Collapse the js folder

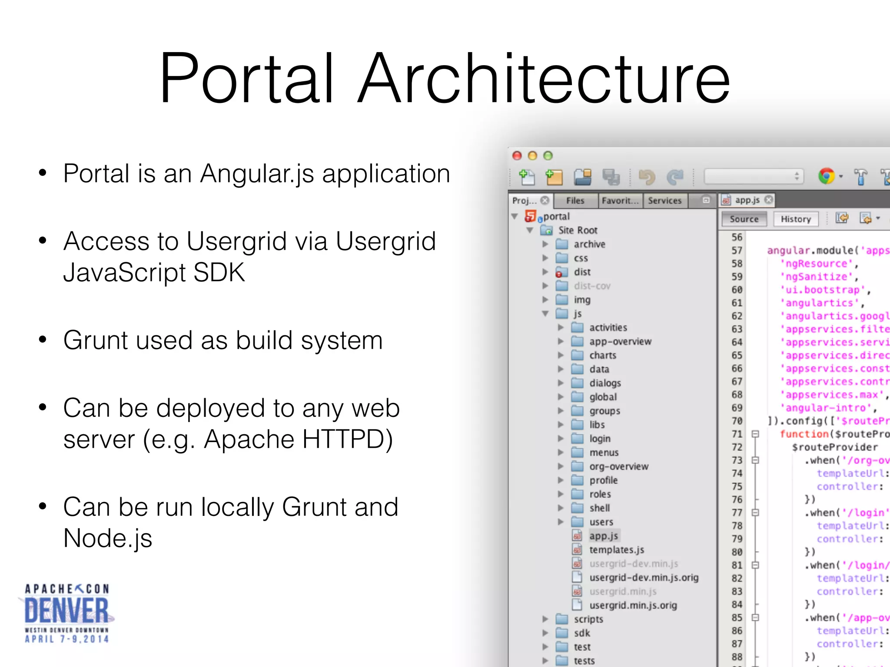pos(545,314)
